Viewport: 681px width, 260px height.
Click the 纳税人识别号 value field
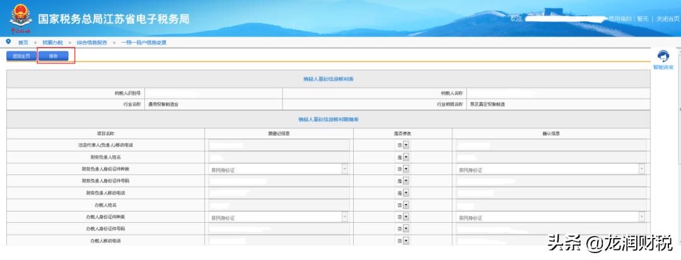click(x=213, y=93)
